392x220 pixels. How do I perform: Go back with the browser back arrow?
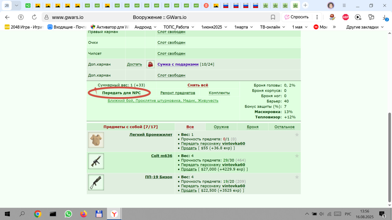coord(7,17)
